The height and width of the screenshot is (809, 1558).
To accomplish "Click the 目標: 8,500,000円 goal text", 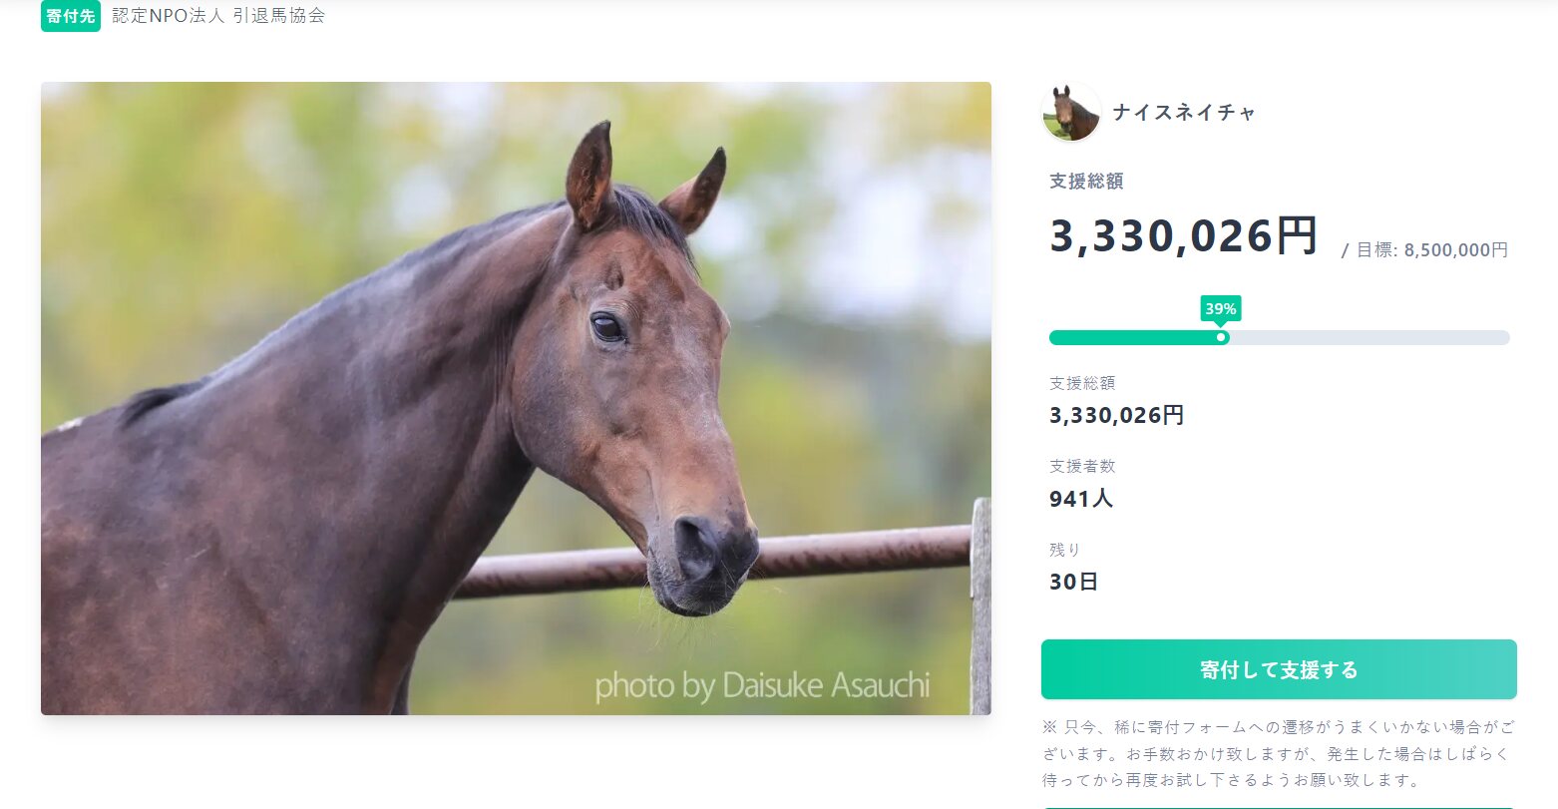I will pyautogui.click(x=1431, y=249).
